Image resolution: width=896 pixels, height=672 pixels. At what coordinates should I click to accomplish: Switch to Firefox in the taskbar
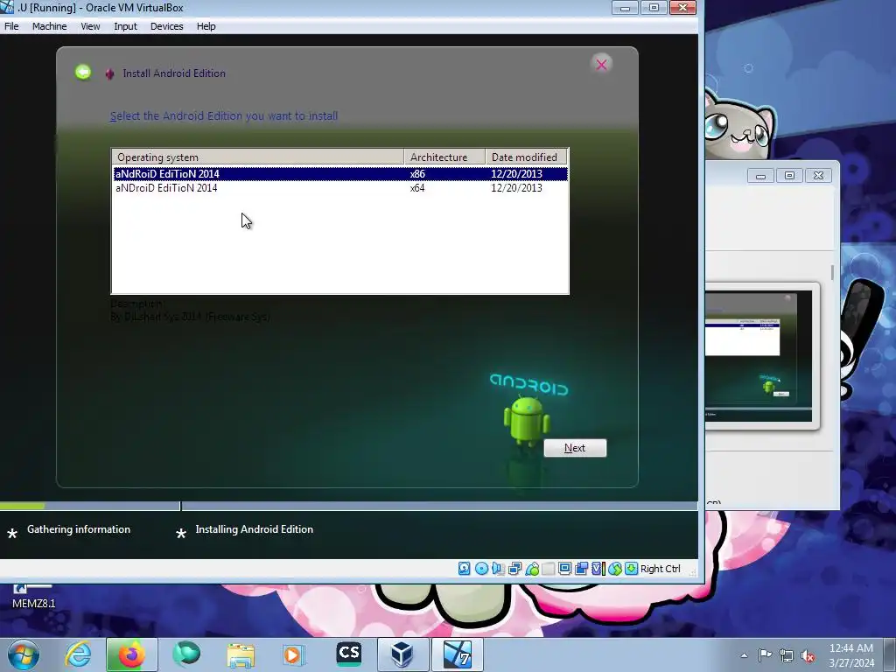[x=131, y=654]
